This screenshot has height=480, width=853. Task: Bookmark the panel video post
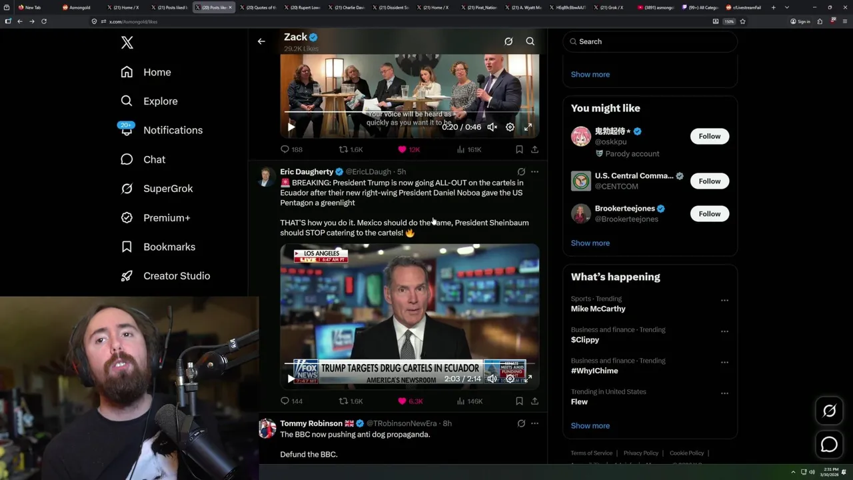click(519, 149)
